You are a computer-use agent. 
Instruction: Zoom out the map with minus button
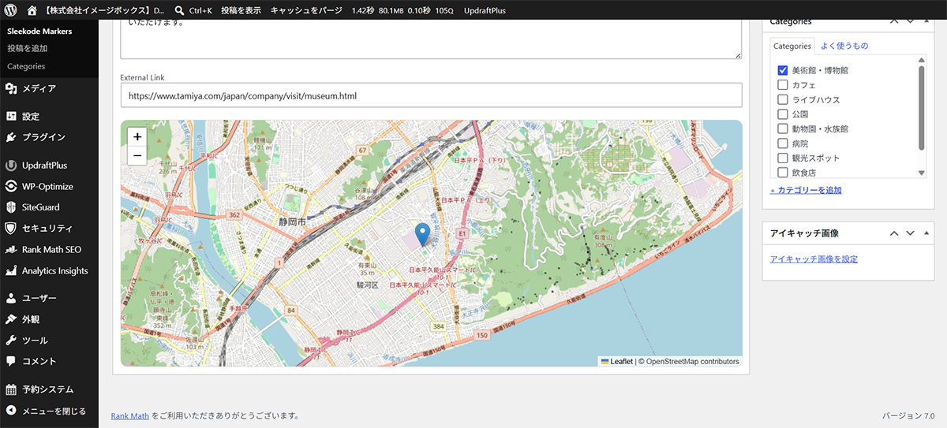click(137, 155)
